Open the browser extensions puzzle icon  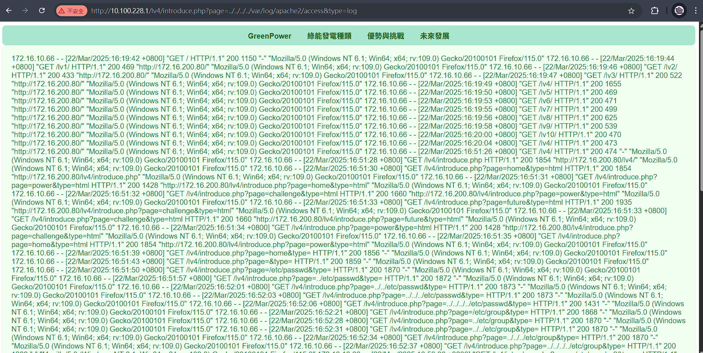click(655, 11)
